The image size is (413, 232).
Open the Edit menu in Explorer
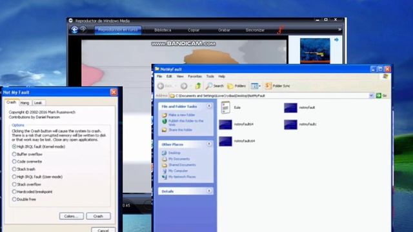pos(169,76)
